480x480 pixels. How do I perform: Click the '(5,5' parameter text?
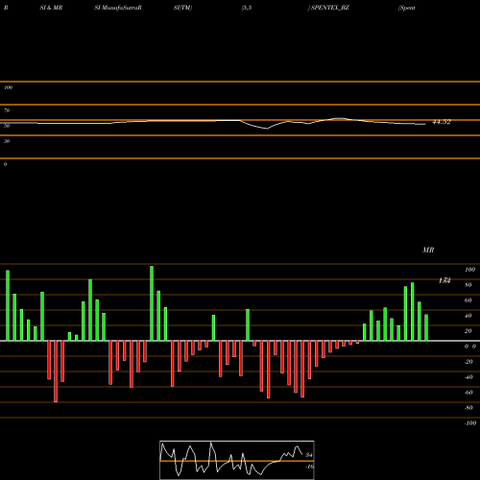pos(247,8)
